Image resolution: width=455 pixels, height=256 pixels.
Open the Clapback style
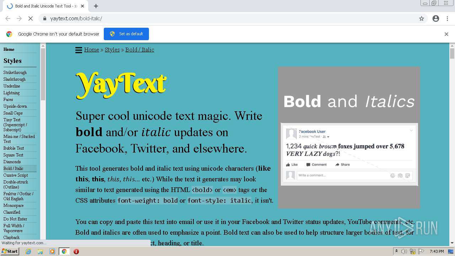[12, 238]
